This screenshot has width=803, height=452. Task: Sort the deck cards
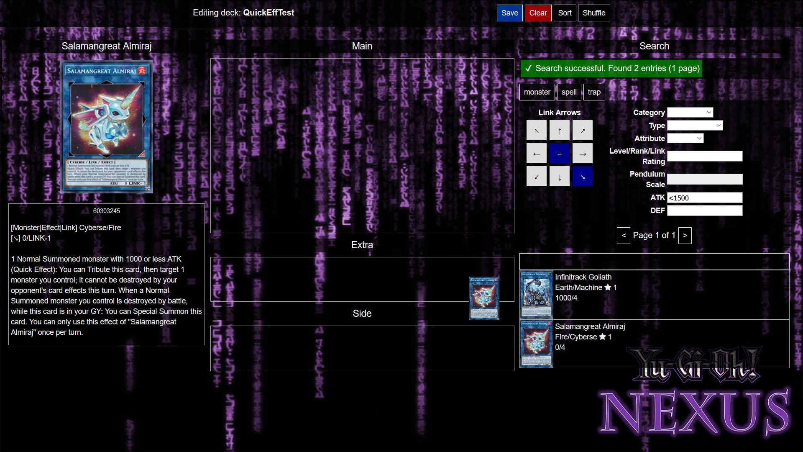[565, 13]
